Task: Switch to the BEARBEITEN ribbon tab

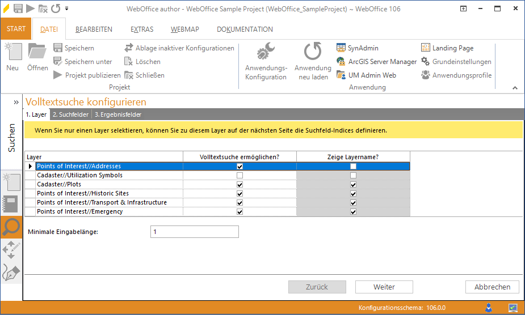Action: [x=94, y=29]
